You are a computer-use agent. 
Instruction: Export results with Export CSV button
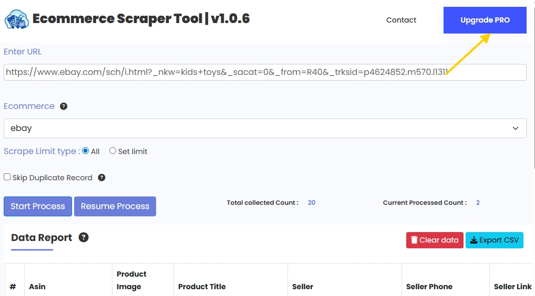click(x=495, y=240)
